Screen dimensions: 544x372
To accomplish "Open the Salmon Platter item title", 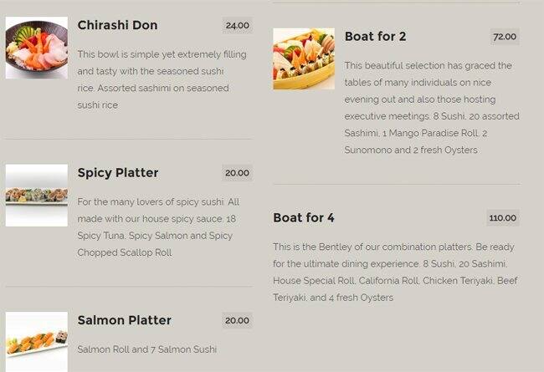I will click(x=124, y=320).
